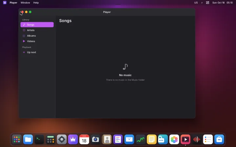Open the password manager lock icon in the dock
The image size is (236, 147).
coord(163,139)
